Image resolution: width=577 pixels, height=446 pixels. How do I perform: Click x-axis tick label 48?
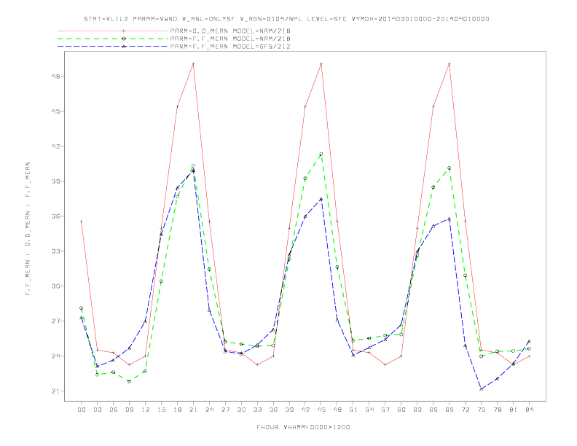click(337, 410)
